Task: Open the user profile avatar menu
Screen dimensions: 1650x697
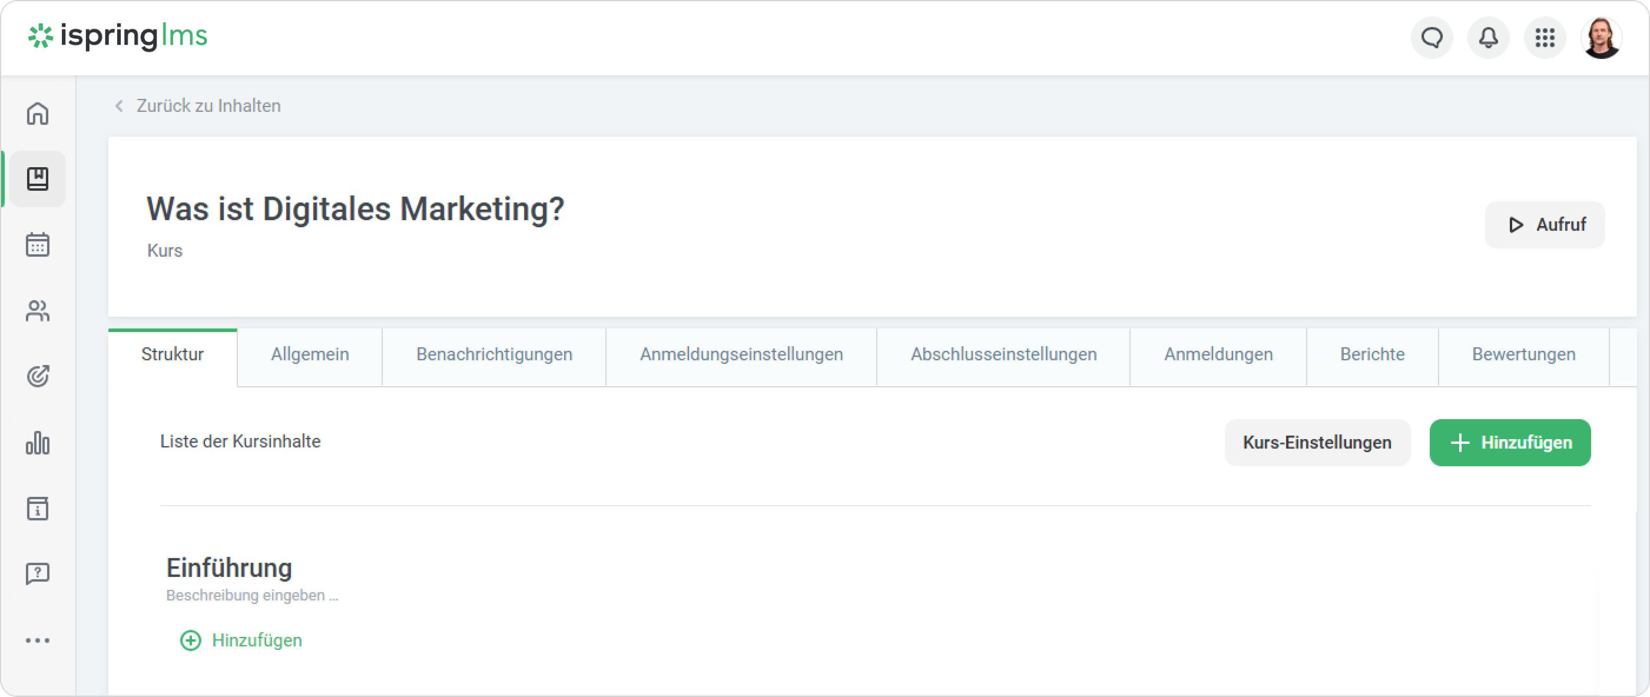Action: point(1601,38)
